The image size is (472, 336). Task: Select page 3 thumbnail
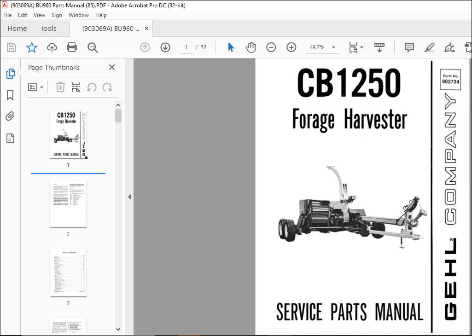(68, 273)
